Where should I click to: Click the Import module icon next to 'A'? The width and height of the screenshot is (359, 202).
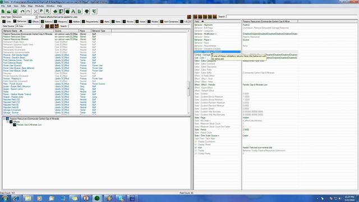tap(79, 11)
